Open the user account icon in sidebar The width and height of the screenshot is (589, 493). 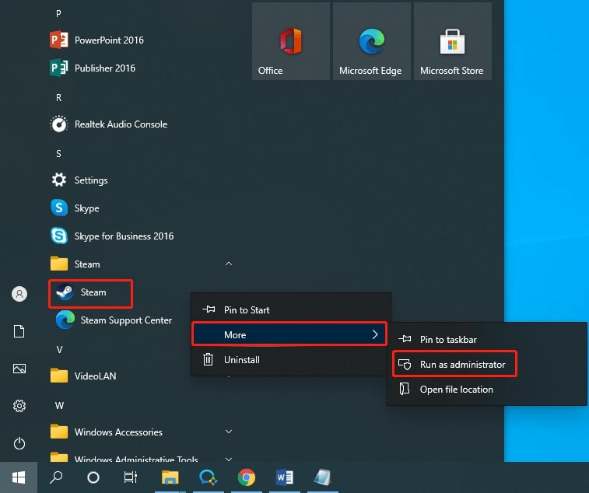tap(19, 294)
